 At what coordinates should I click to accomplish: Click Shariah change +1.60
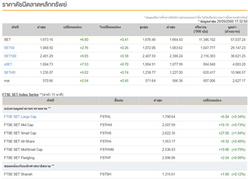(225, 174)
